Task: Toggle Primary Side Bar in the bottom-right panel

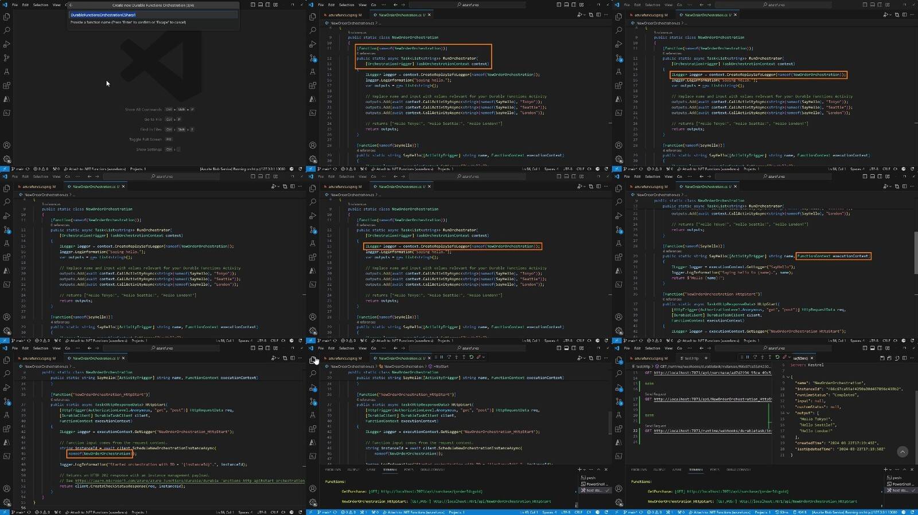Action: (865, 348)
